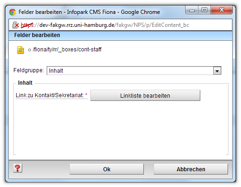The width and height of the screenshot is (241, 187).
Task: Select the /fiona/ty/rr/_boxes/cont-staff path text
Action: tap(67, 50)
